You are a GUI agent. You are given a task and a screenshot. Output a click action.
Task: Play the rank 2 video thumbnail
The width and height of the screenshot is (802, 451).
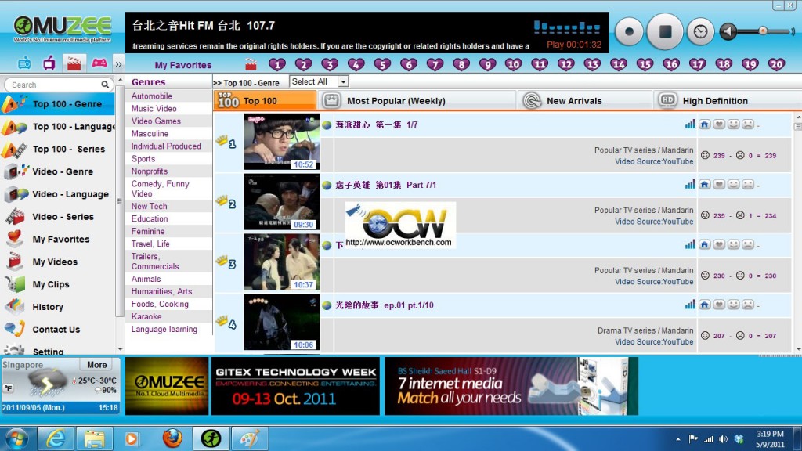coord(282,202)
